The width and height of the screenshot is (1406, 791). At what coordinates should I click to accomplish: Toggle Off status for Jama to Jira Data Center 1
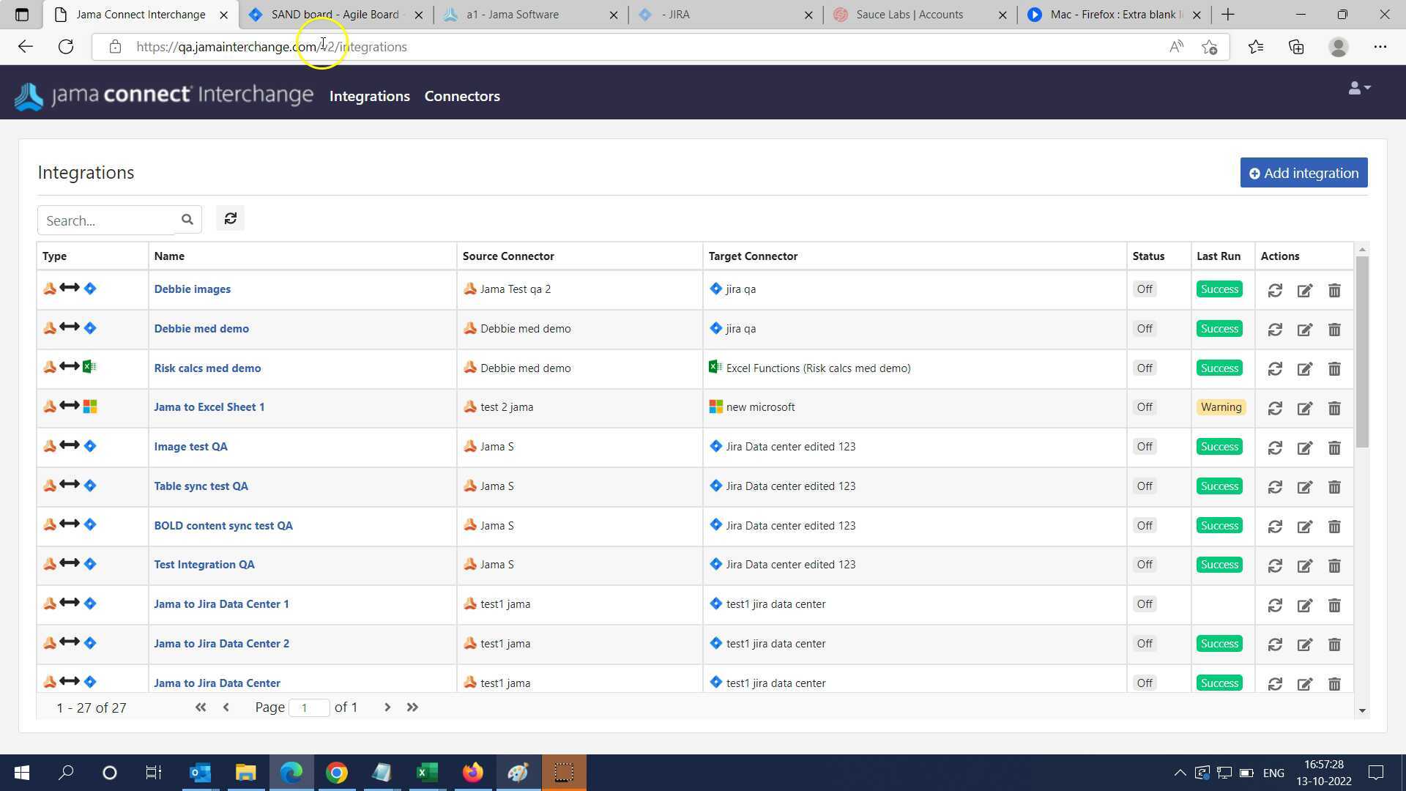click(1145, 604)
